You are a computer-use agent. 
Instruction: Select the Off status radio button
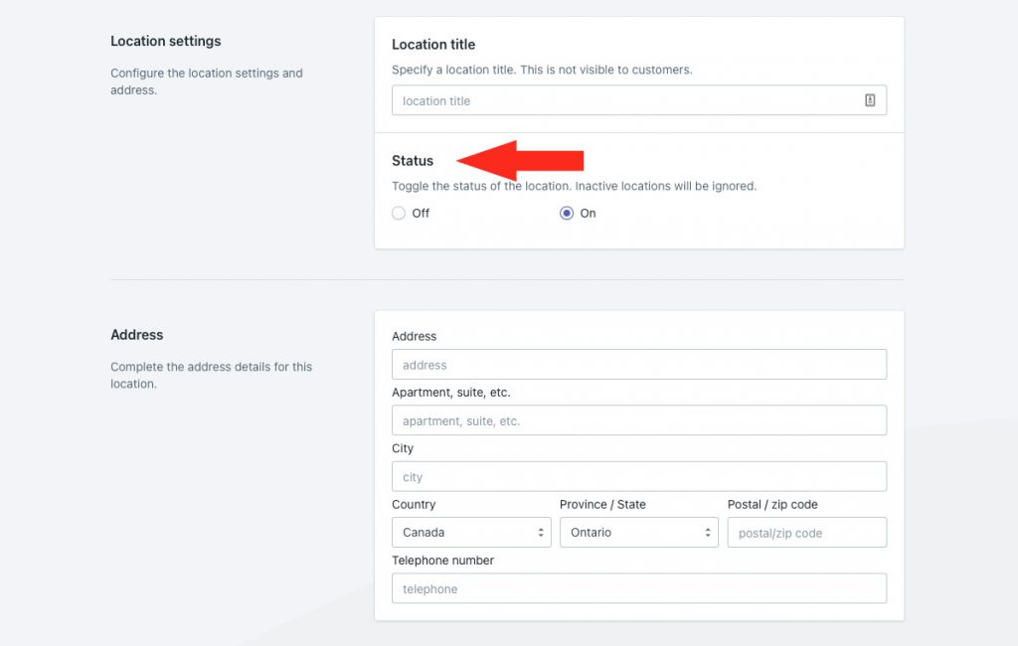click(399, 213)
